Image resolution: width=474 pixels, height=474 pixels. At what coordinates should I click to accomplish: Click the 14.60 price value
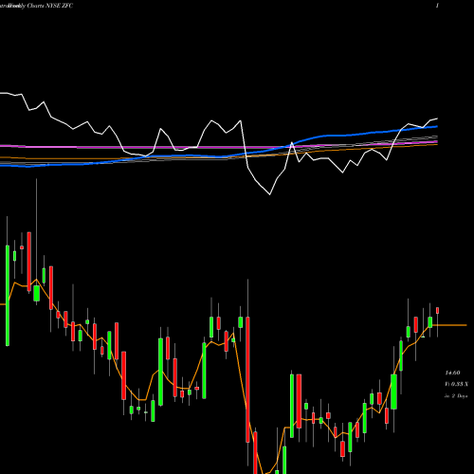click(x=452, y=373)
